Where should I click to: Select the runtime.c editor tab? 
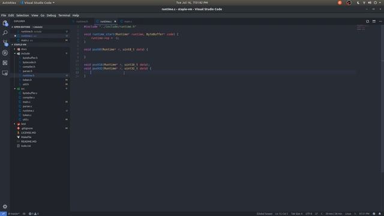click(x=106, y=22)
